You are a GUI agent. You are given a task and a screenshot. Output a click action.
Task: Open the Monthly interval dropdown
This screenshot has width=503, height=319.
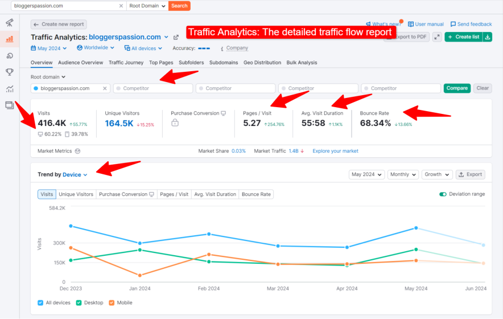(403, 174)
